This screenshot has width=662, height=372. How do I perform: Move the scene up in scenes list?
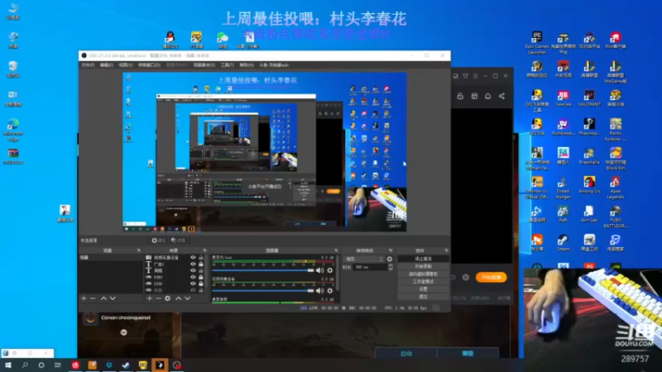click(x=103, y=298)
